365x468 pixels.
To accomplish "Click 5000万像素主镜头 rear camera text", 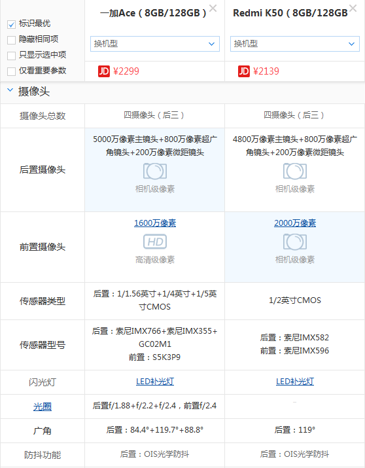I will click(155, 146).
